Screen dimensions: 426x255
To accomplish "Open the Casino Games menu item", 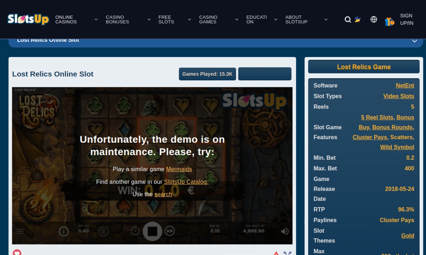I will coord(208,20).
